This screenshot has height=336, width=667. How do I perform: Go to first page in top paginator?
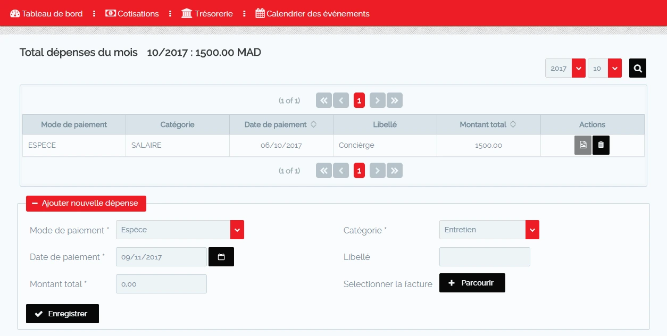click(x=324, y=100)
